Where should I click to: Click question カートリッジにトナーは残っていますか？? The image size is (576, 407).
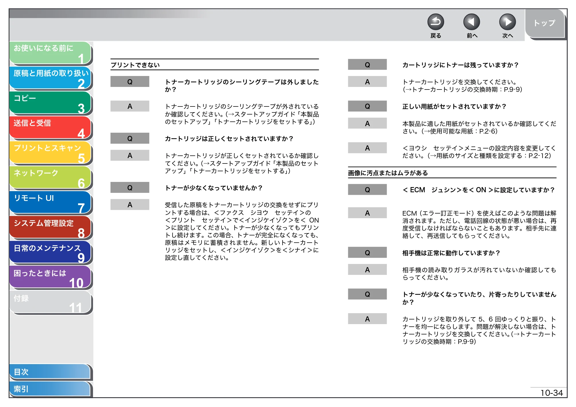[x=460, y=65]
